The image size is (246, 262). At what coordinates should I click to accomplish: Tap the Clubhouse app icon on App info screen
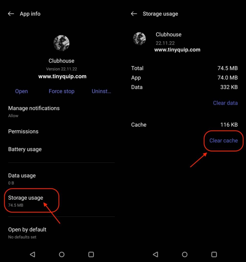pos(61,43)
